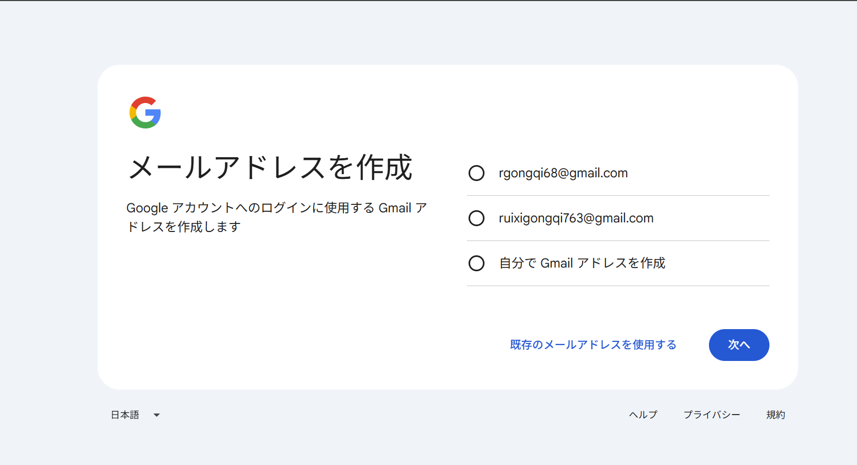Click the メールアドレスを作成 heading
This screenshot has width=857, height=465.
click(270, 168)
